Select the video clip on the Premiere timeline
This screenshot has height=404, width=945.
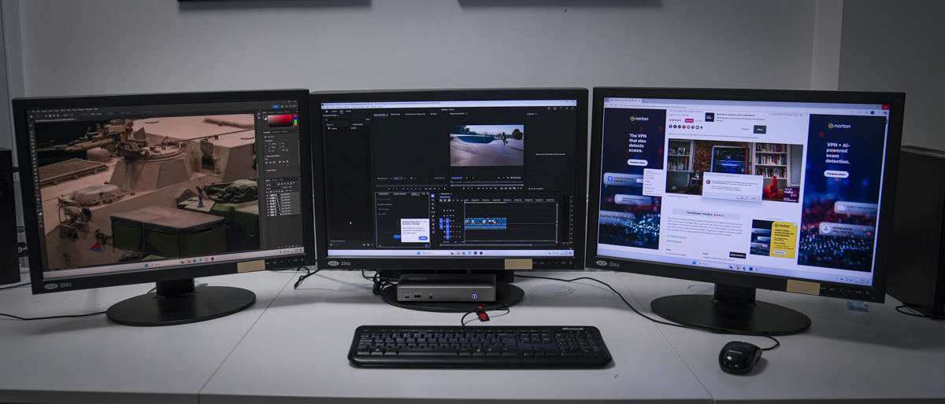(485, 221)
